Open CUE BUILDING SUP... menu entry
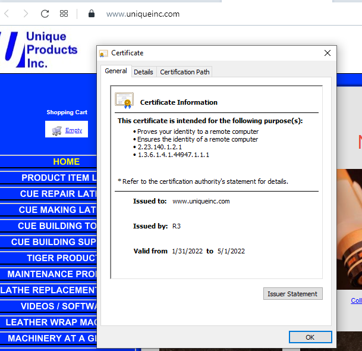362x351 pixels. pos(48,242)
